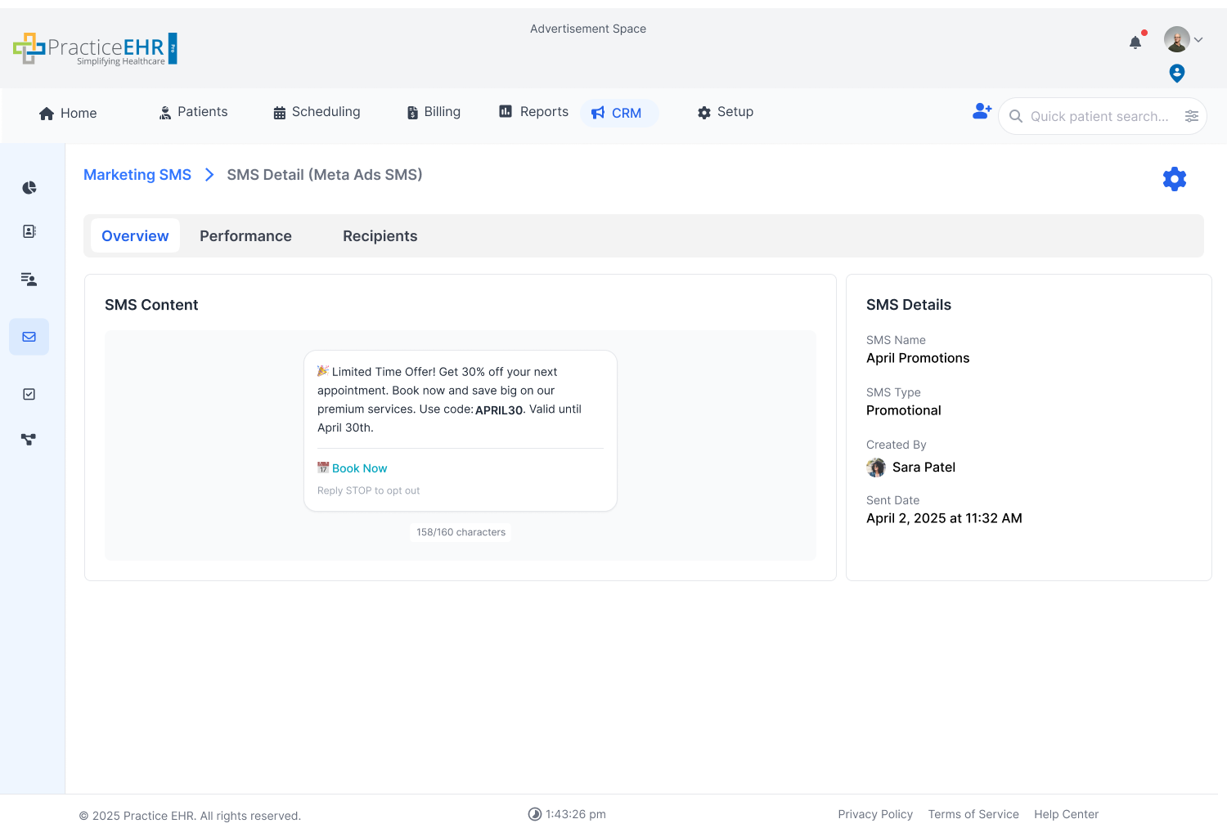Open the blue settings gear icon
The image size is (1227, 837).
point(1174,179)
